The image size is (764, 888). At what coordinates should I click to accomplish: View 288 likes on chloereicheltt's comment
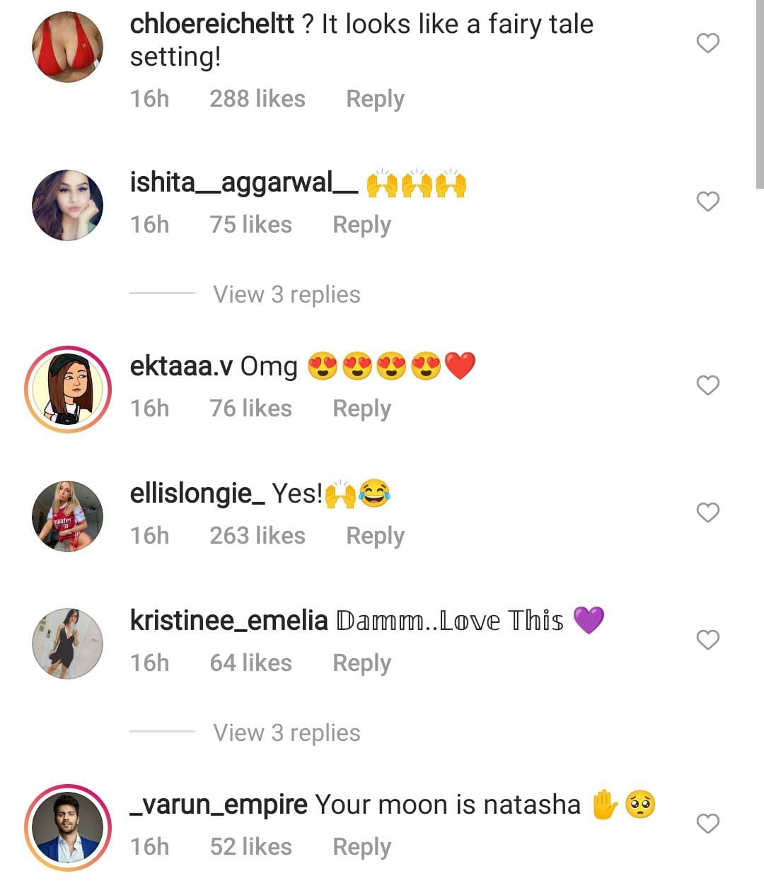pyautogui.click(x=257, y=99)
